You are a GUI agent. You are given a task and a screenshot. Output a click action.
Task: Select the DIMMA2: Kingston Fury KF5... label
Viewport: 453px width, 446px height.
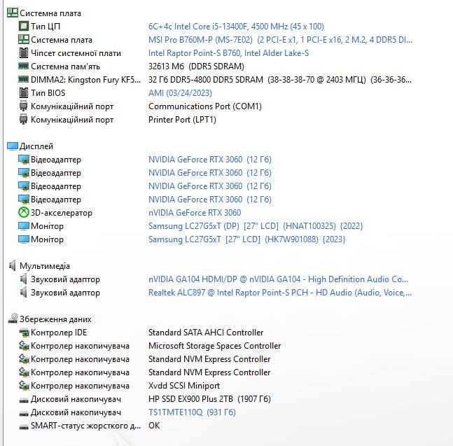tap(86, 79)
